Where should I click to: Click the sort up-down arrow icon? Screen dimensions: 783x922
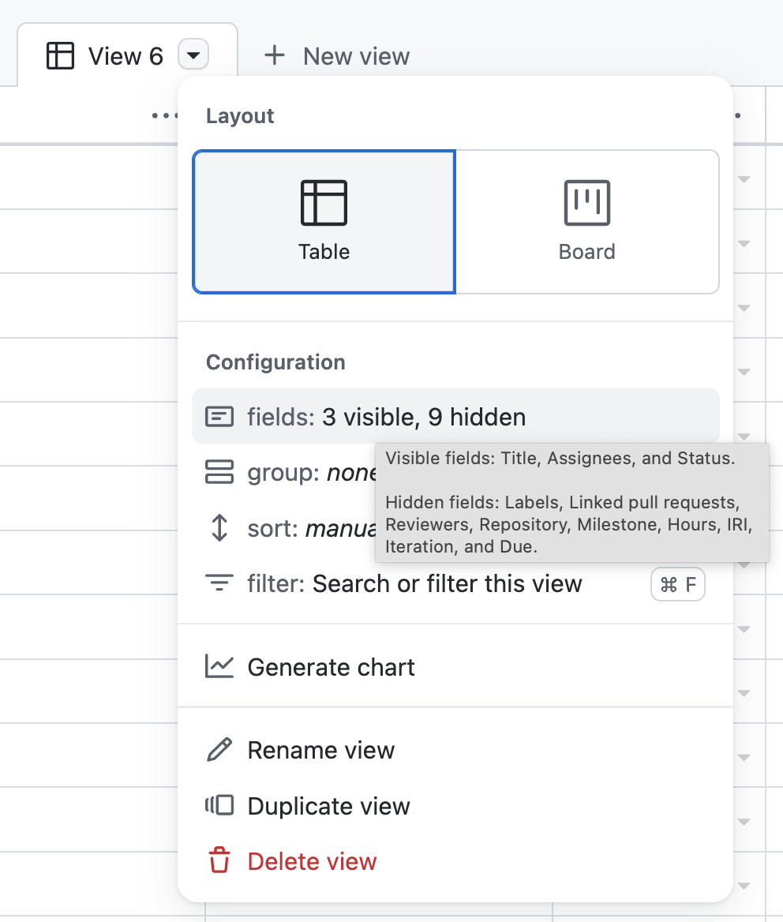click(x=219, y=527)
